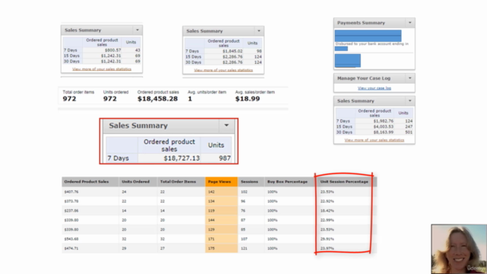This screenshot has width=487, height=274.
Task: Select the 247 units value
Action: (409, 127)
